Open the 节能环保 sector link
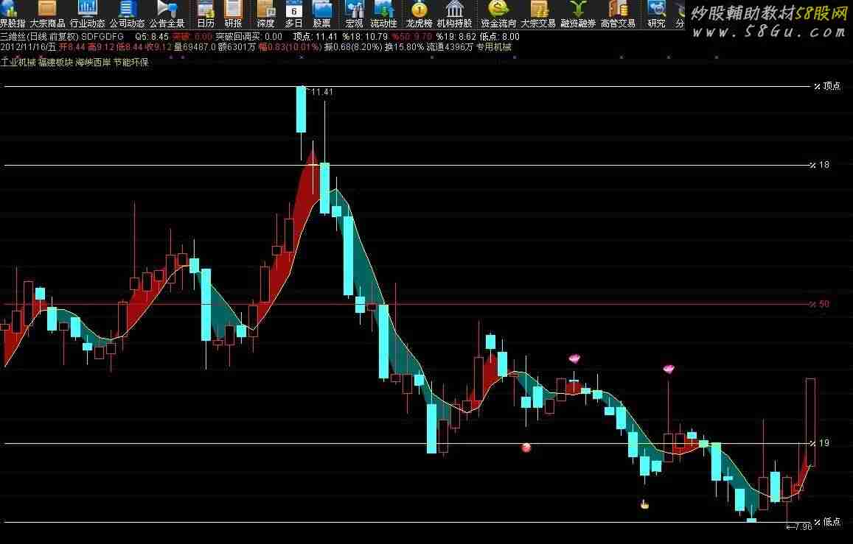 click(131, 63)
